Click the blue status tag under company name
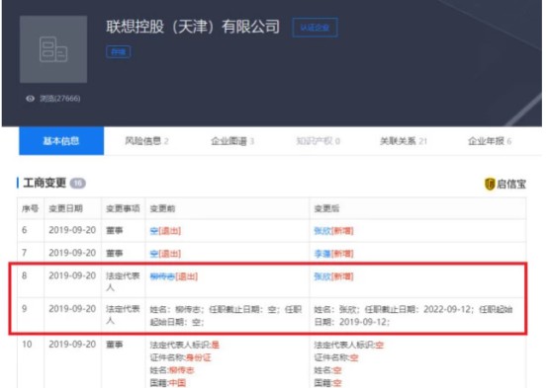This screenshot has width=548, height=388. [119, 52]
